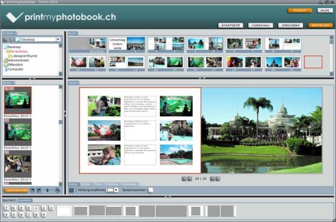Click the page properties icon left of Hintergrundfarbe
Screen dimensions: 336x222
pos(71,190)
